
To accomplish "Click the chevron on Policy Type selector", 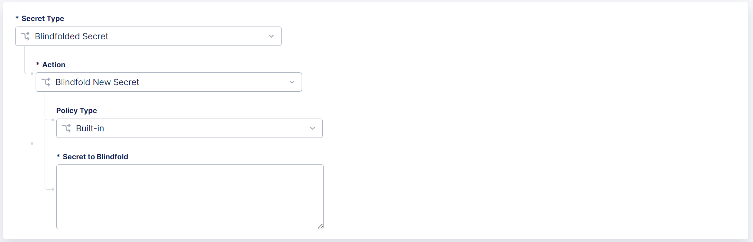I will coord(312,128).
